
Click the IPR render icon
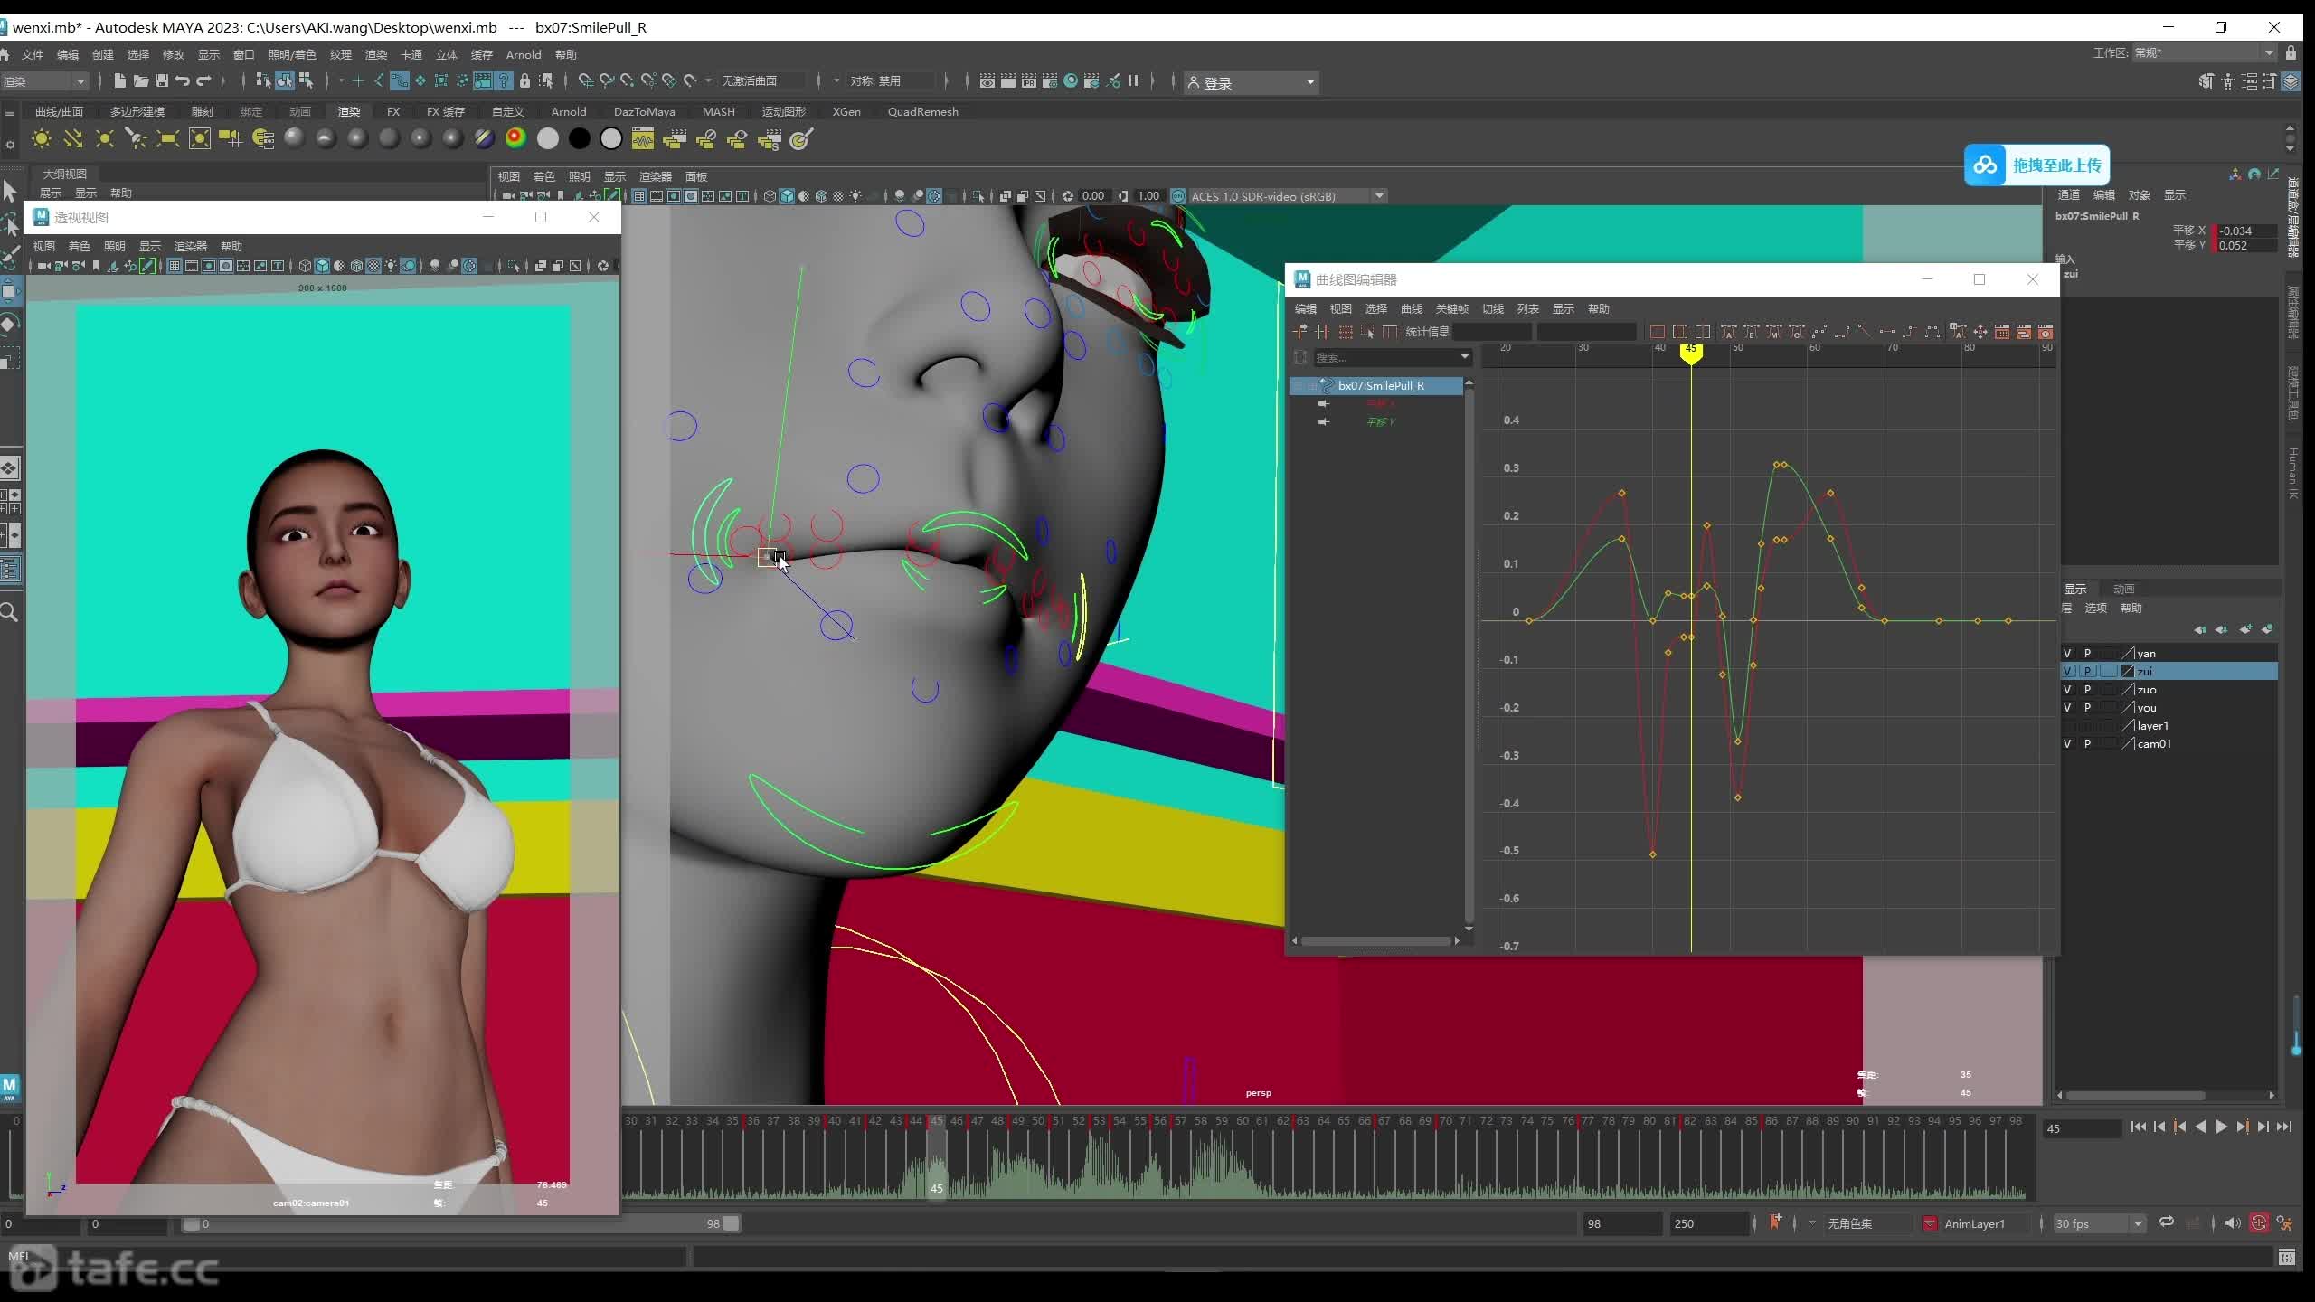tap(1029, 81)
